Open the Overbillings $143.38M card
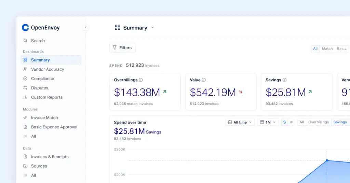Image resolution: width=350 pixels, height=183 pixels. coord(145,92)
